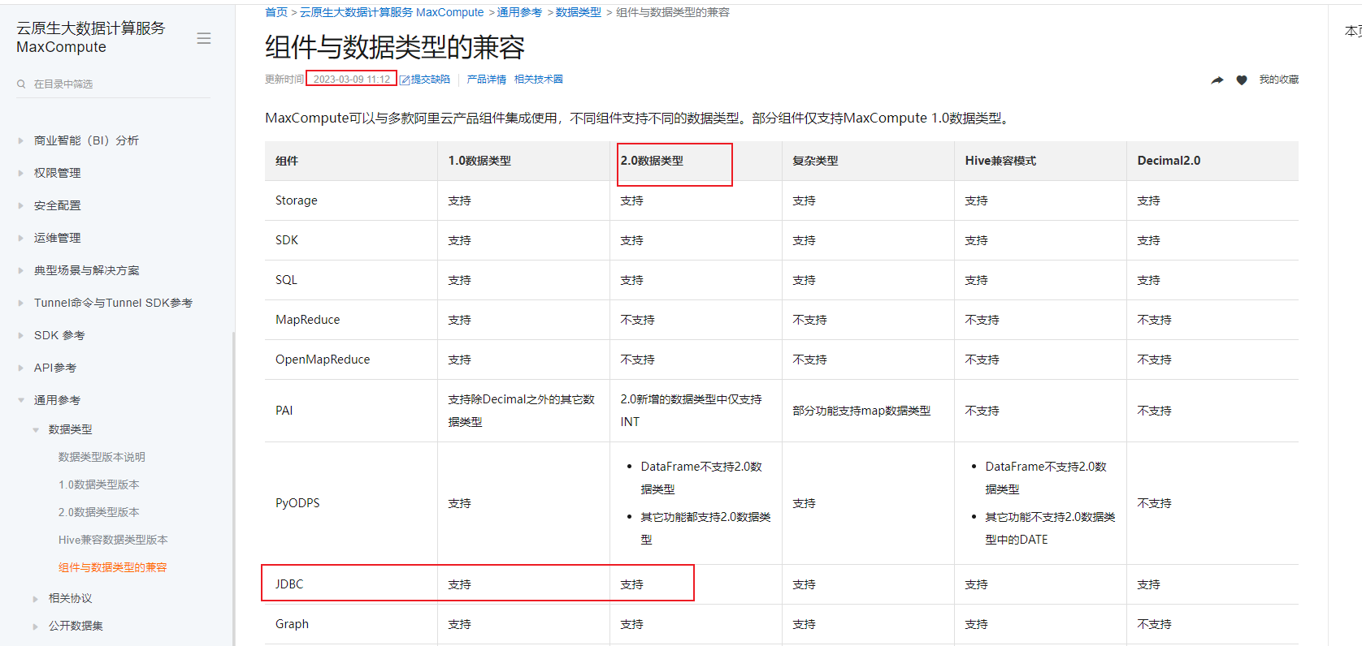Open 数据类型版本说明 page

[x=102, y=457]
